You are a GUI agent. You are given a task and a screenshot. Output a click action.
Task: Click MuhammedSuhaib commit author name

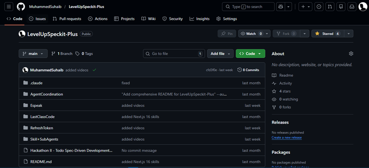[47, 70]
